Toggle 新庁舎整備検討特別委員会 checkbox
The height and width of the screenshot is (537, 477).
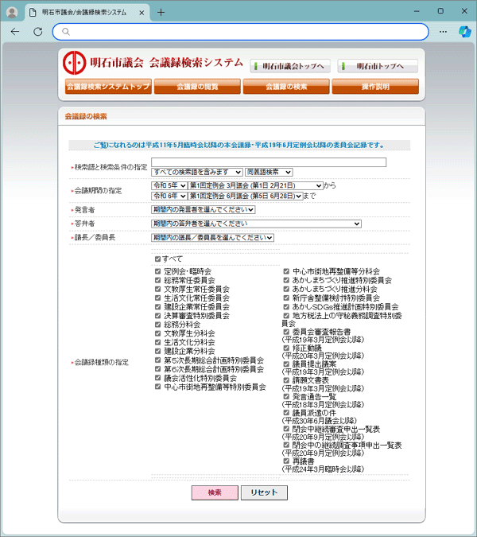click(x=286, y=298)
